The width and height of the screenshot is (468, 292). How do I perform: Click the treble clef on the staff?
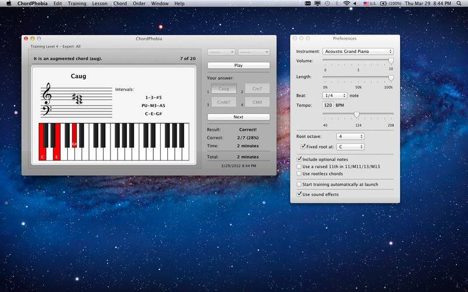47,93
